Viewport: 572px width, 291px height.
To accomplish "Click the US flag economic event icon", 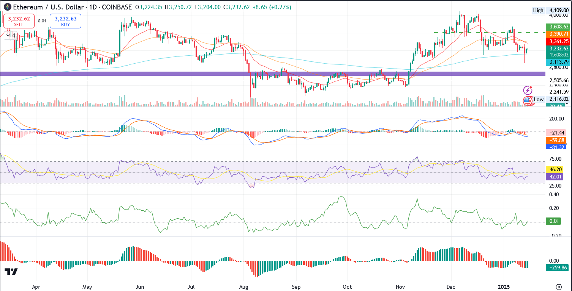I will coord(527,101).
